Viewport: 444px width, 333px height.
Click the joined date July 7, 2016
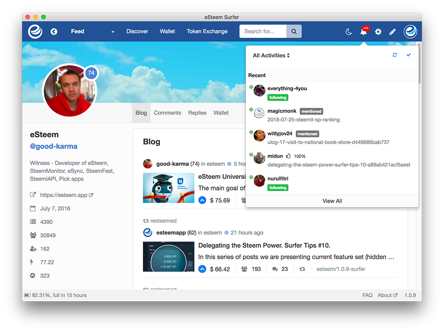coord(55,208)
